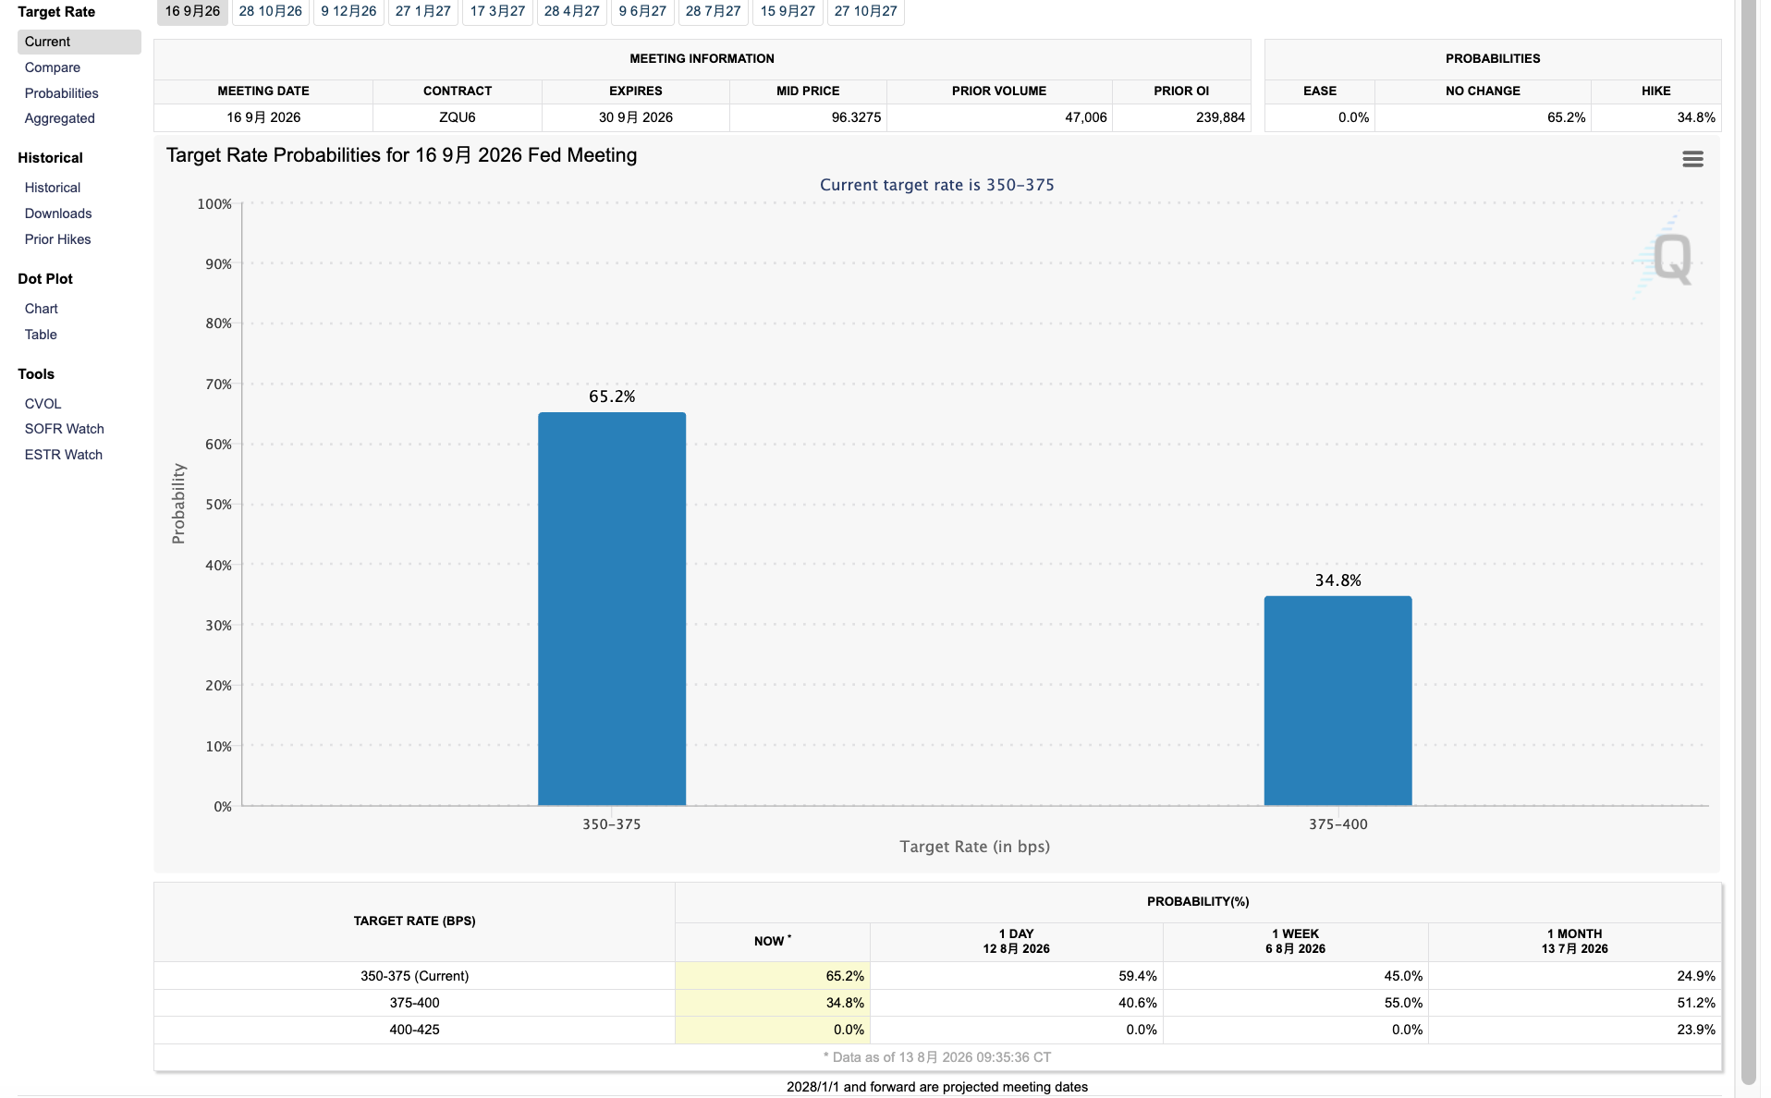Launch the CVOL tool
This screenshot has height=1098, width=1771.
[x=43, y=404]
